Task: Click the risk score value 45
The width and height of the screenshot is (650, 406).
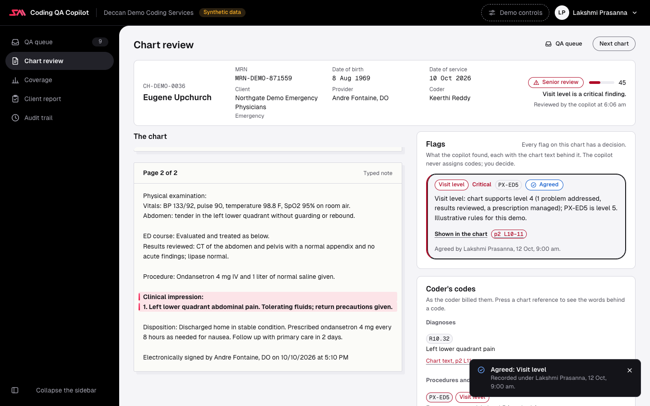Action: [x=622, y=83]
